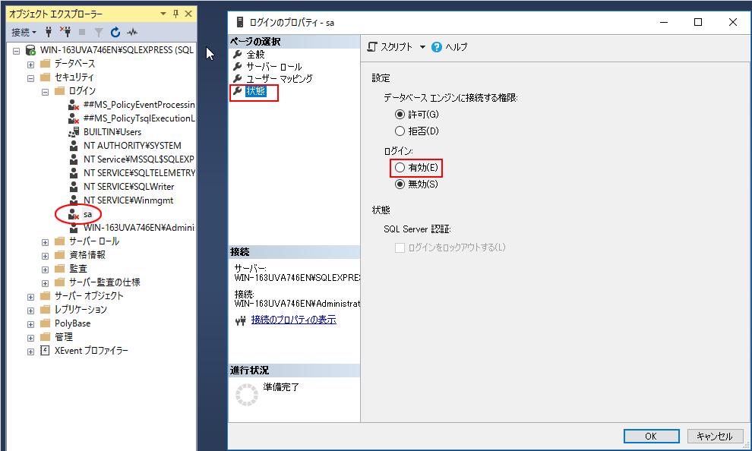Refresh the Object Explorer tree

coord(115,33)
